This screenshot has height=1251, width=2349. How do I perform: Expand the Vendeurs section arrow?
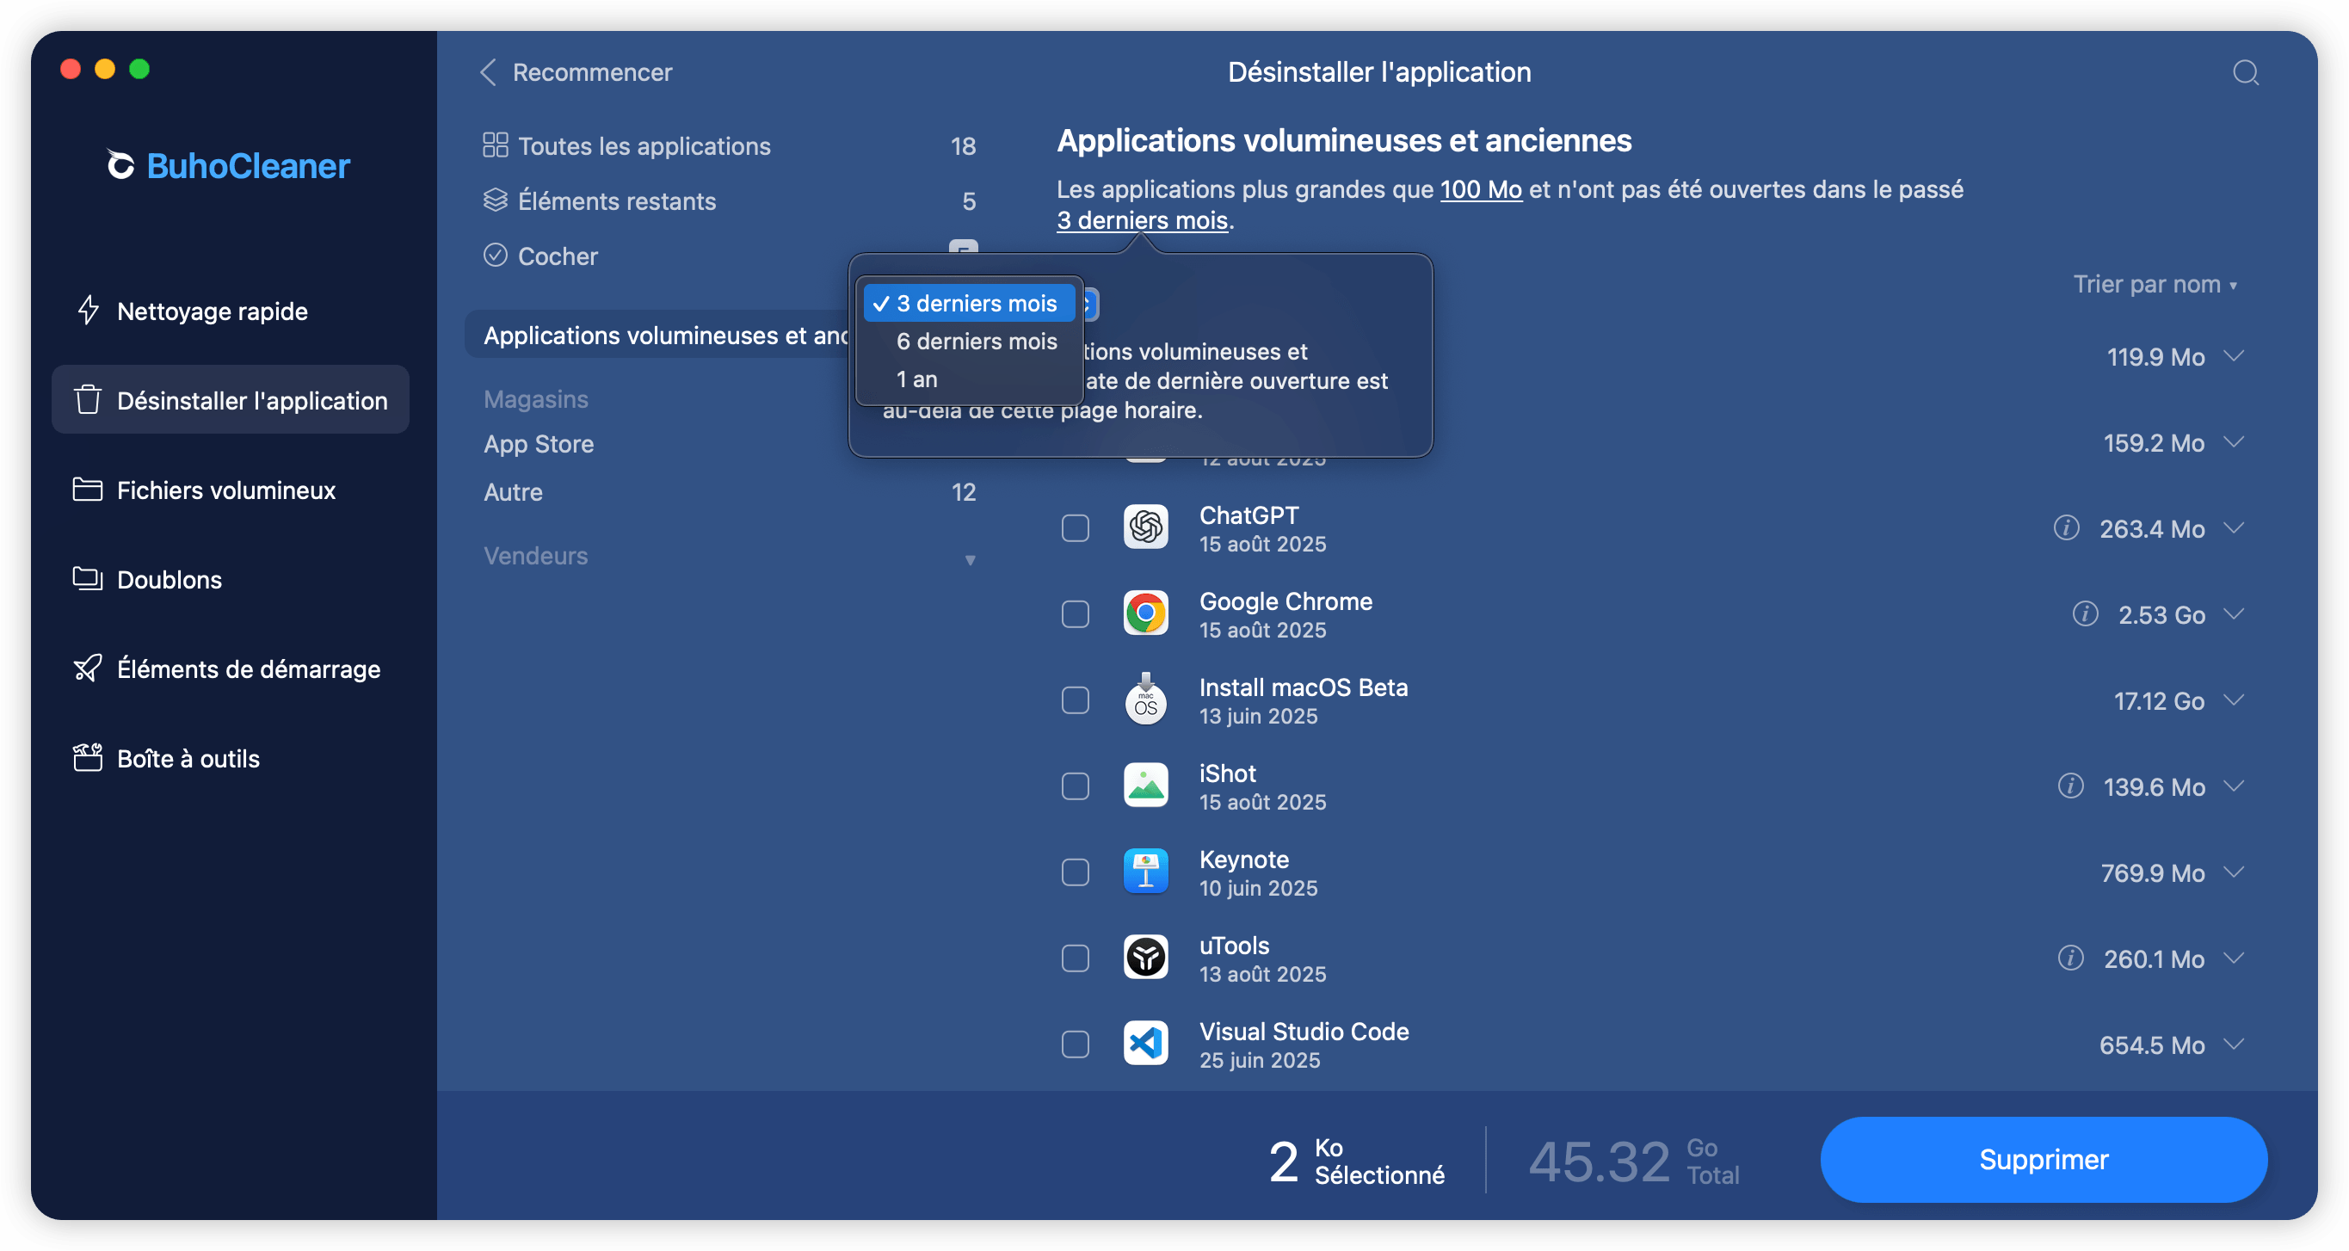pos(971,559)
